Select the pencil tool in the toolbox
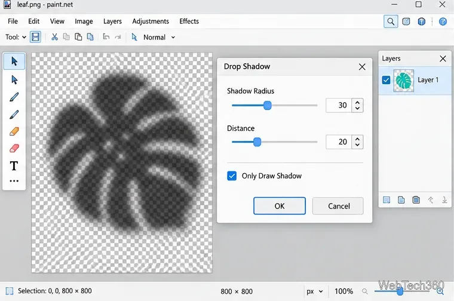The height and width of the screenshot is (301, 454). tap(14, 115)
